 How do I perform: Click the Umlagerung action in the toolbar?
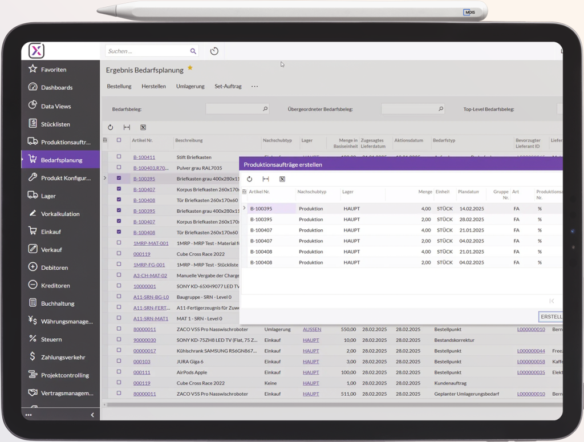(x=190, y=87)
